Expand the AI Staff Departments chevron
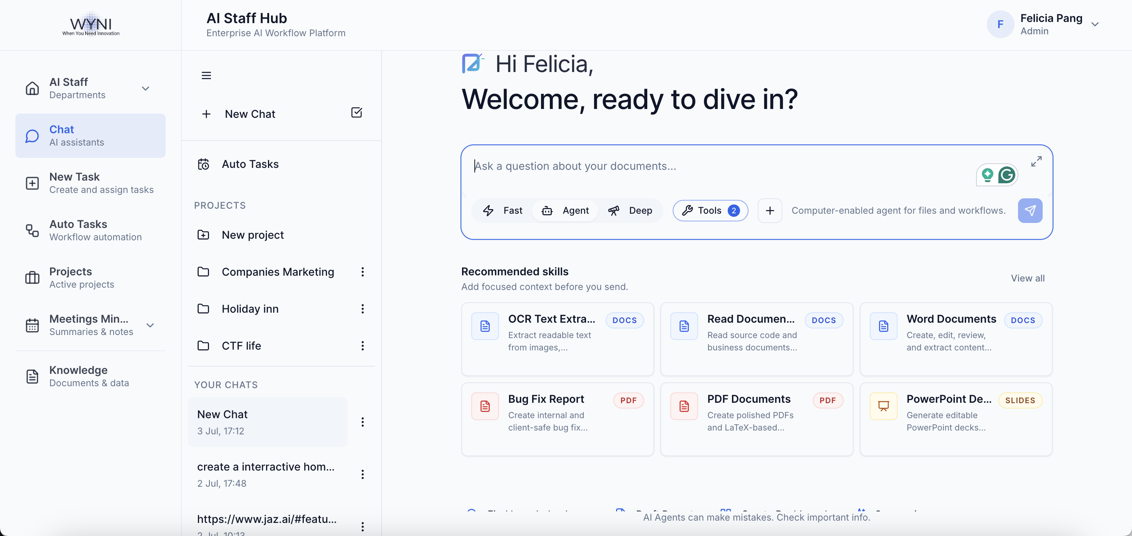Viewport: 1132px width, 536px height. (x=146, y=88)
